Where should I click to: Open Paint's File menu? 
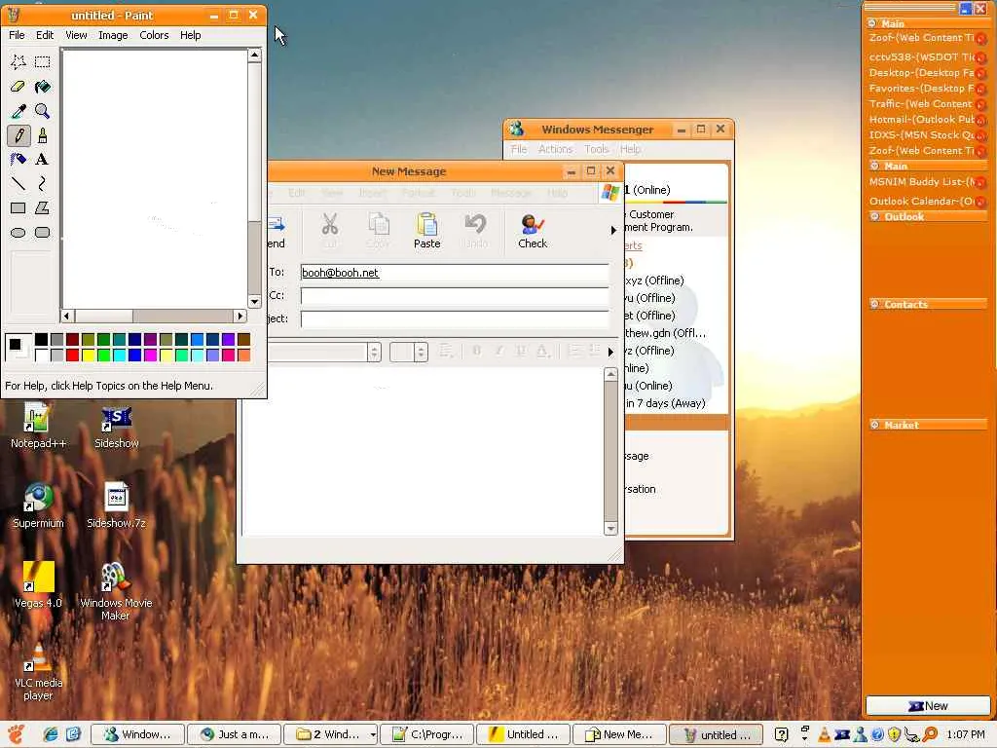pyautogui.click(x=17, y=35)
